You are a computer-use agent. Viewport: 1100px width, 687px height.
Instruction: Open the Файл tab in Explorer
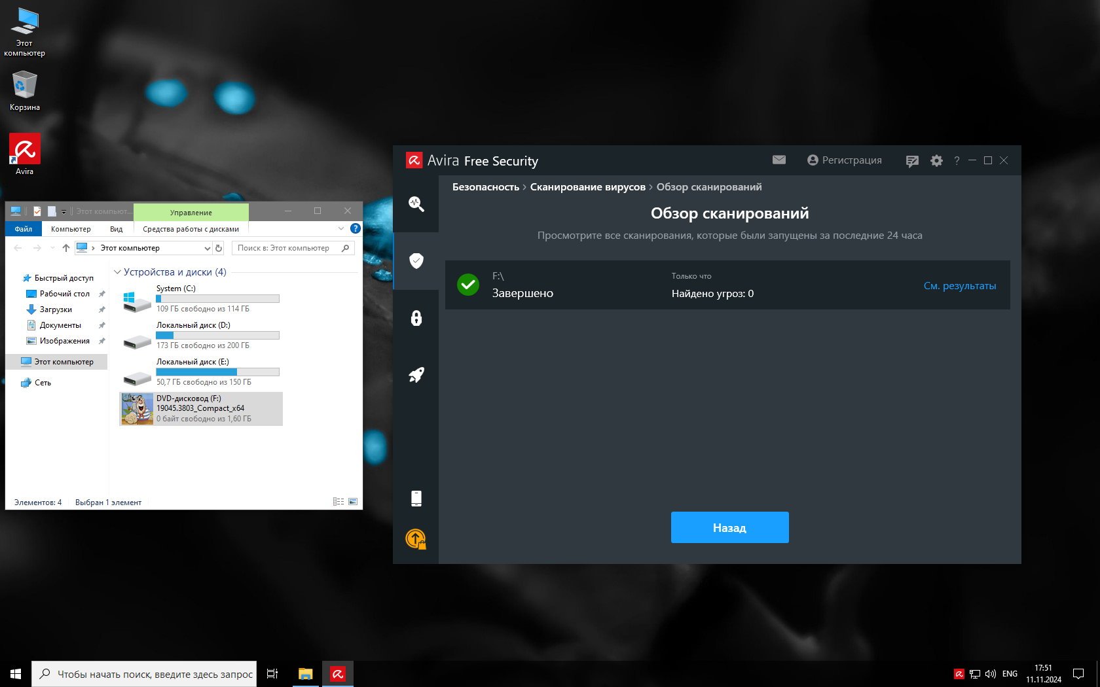click(x=24, y=229)
